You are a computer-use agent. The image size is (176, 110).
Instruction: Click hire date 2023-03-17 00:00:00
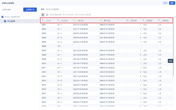(81, 102)
